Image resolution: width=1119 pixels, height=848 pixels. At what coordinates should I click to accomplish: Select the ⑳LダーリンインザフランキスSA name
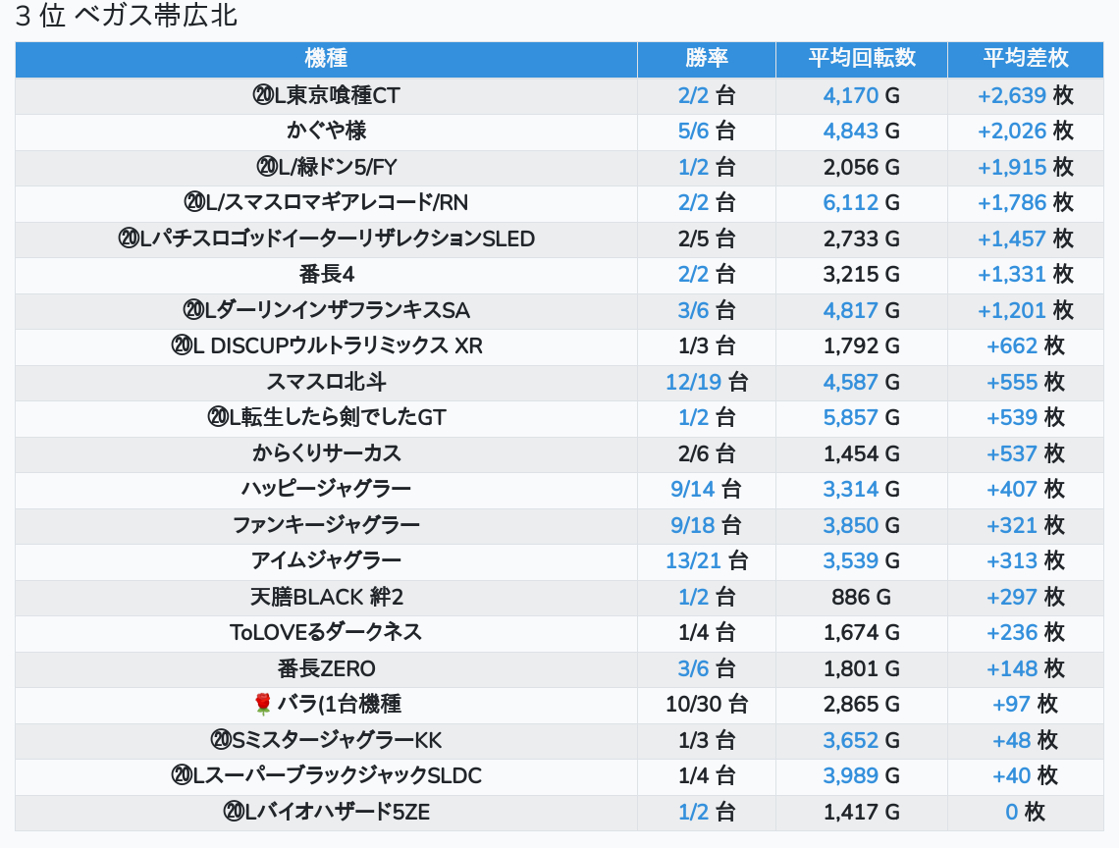coord(326,310)
